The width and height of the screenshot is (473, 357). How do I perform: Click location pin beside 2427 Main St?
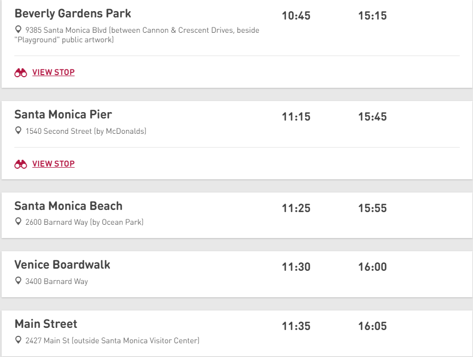click(x=18, y=340)
